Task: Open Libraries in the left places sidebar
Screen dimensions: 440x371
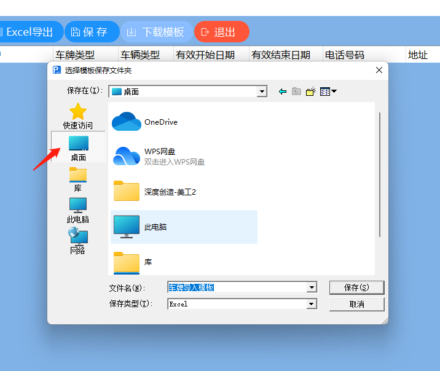Action: pyautogui.click(x=77, y=179)
